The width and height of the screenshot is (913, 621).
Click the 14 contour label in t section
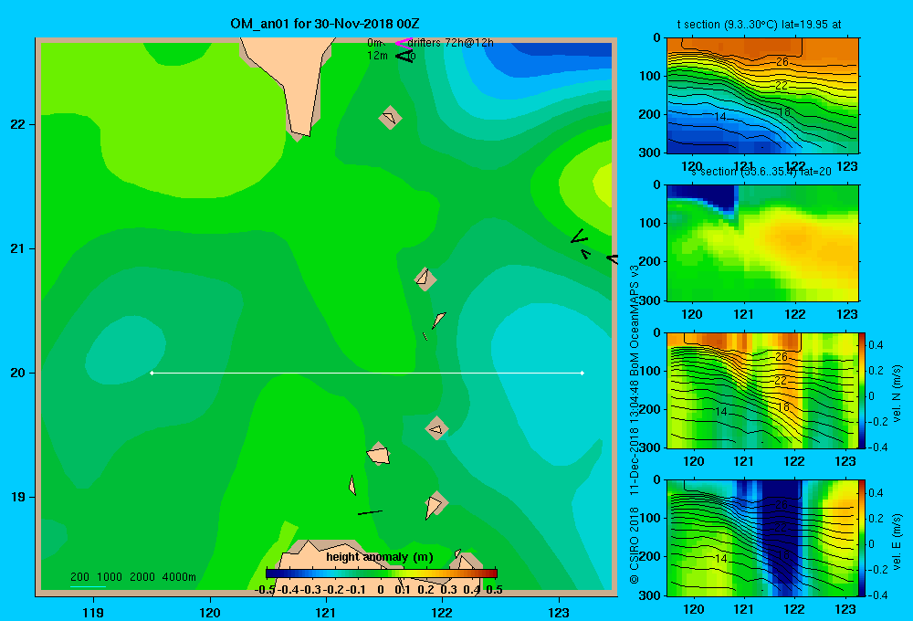pyautogui.click(x=720, y=117)
